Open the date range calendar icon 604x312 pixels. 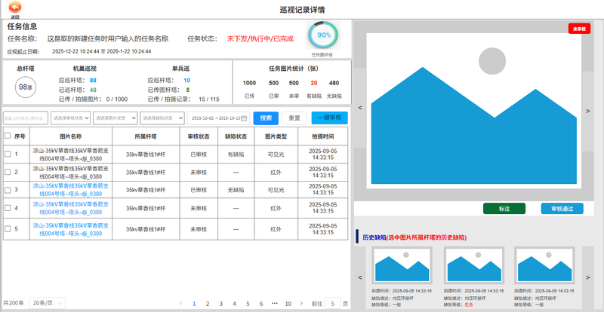[244, 118]
